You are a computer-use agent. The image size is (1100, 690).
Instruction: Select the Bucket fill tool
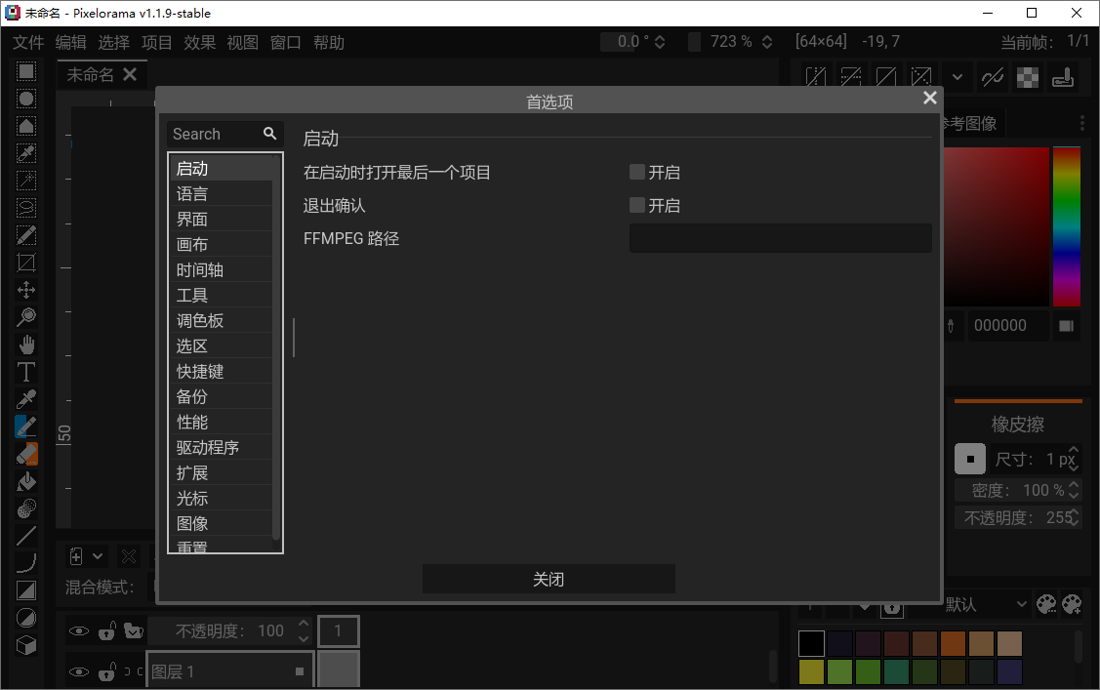(x=26, y=480)
